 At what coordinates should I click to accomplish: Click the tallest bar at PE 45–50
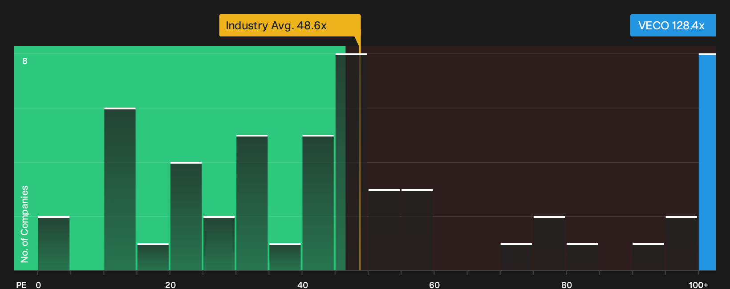(351, 162)
